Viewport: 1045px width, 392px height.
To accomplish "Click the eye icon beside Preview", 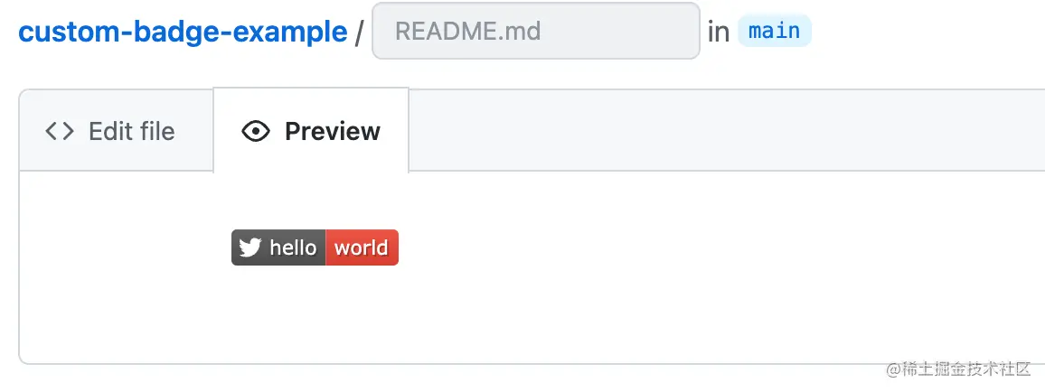I will coord(256,131).
